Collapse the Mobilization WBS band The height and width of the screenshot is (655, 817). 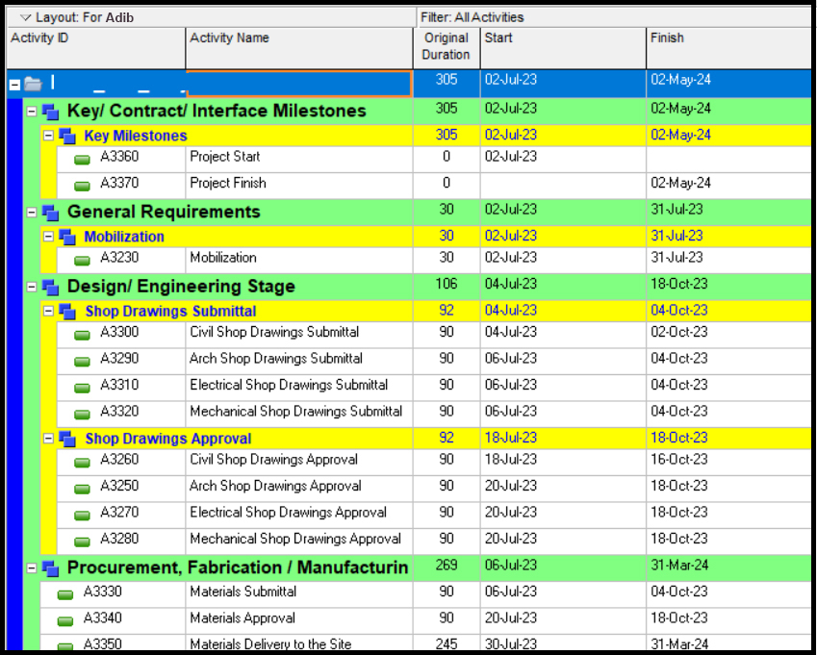[x=49, y=237]
